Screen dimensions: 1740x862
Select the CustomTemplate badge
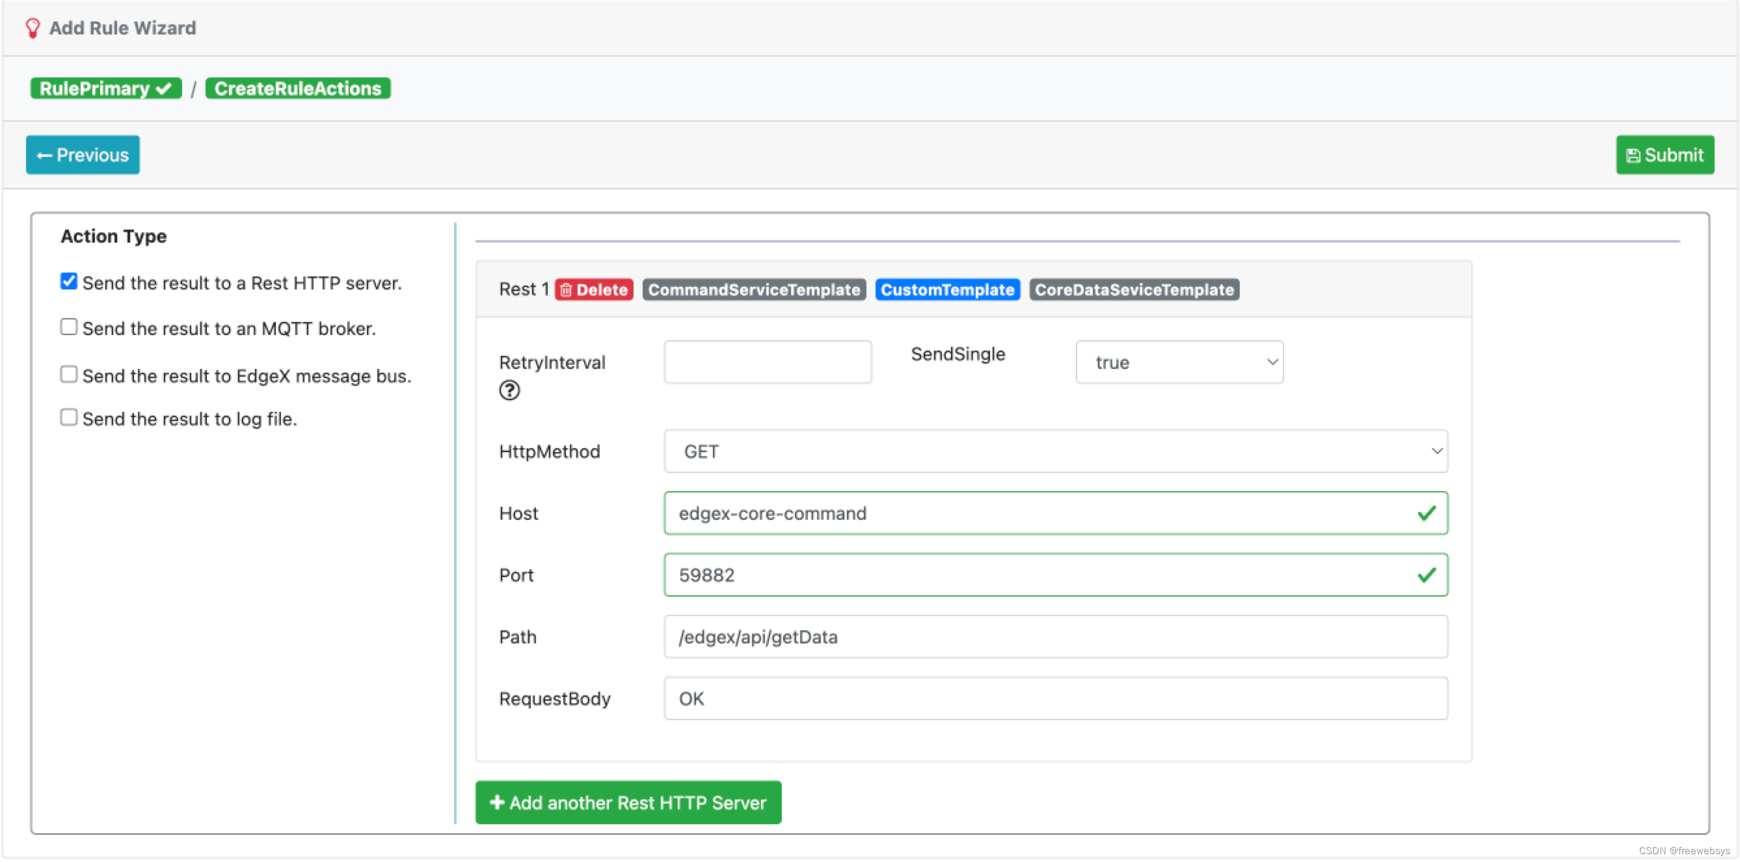(x=947, y=290)
